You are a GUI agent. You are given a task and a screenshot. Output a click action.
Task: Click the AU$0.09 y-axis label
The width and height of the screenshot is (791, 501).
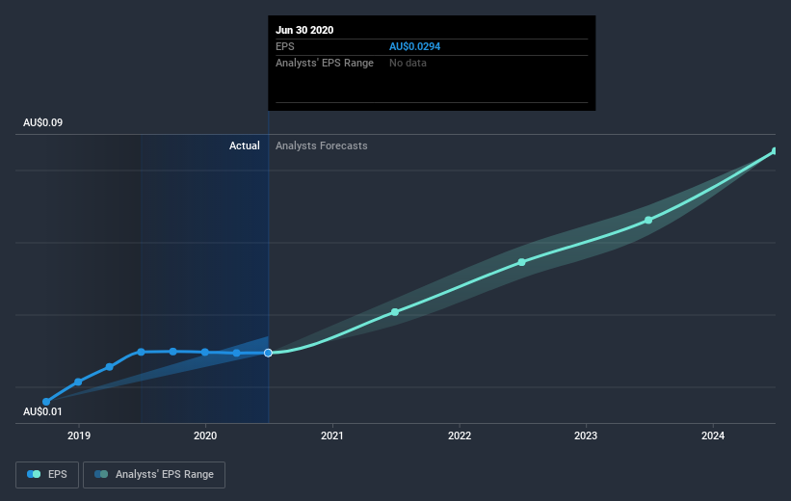pyautogui.click(x=43, y=122)
